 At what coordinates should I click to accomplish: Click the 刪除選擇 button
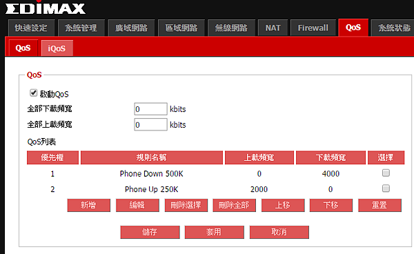pyautogui.click(x=186, y=206)
